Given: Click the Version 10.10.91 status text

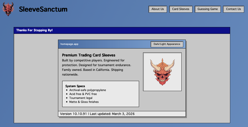Looking at the screenshot, I should (97, 114).
